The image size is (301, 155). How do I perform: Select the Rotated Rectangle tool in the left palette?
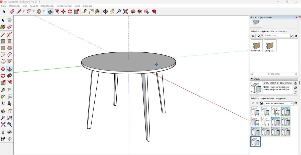(x=10, y=41)
